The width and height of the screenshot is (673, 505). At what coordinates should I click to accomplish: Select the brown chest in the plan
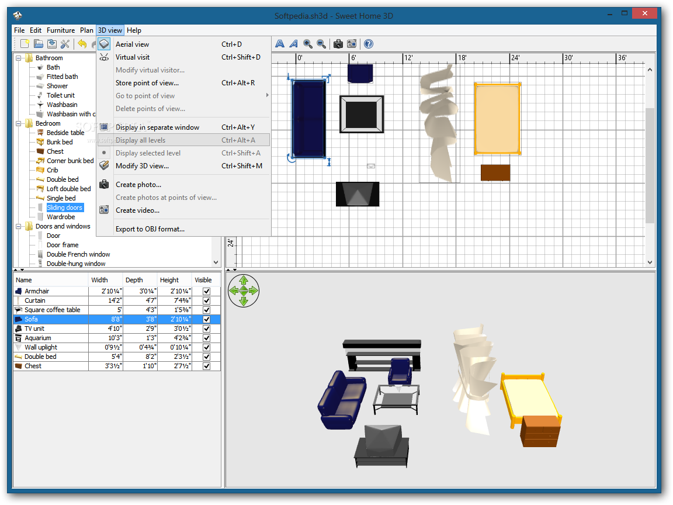pyautogui.click(x=495, y=172)
